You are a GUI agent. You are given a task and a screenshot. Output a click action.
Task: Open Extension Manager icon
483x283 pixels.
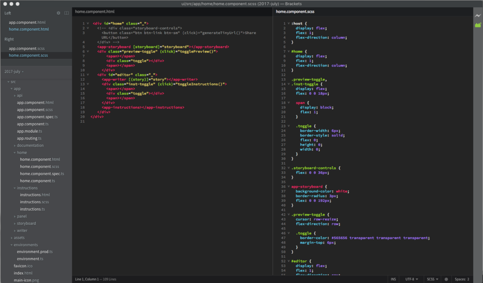[478, 25]
